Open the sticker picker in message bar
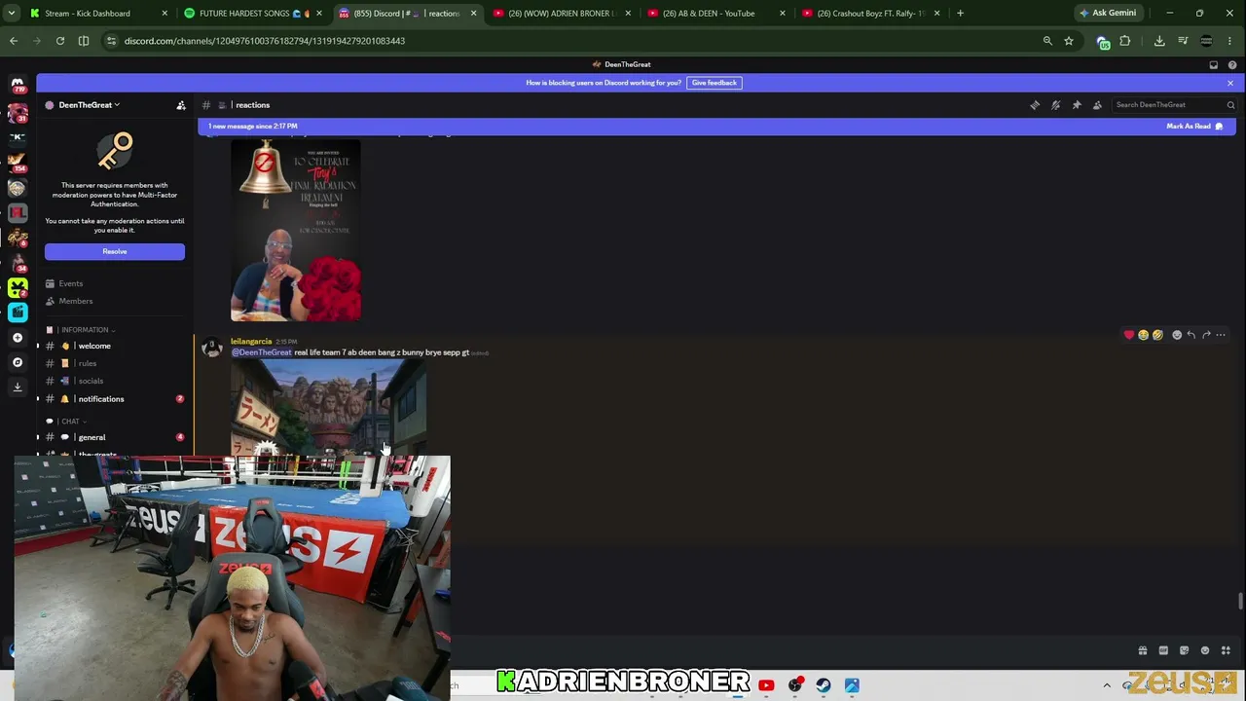Image resolution: width=1246 pixels, height=701 pixels. click(1185, 650)
